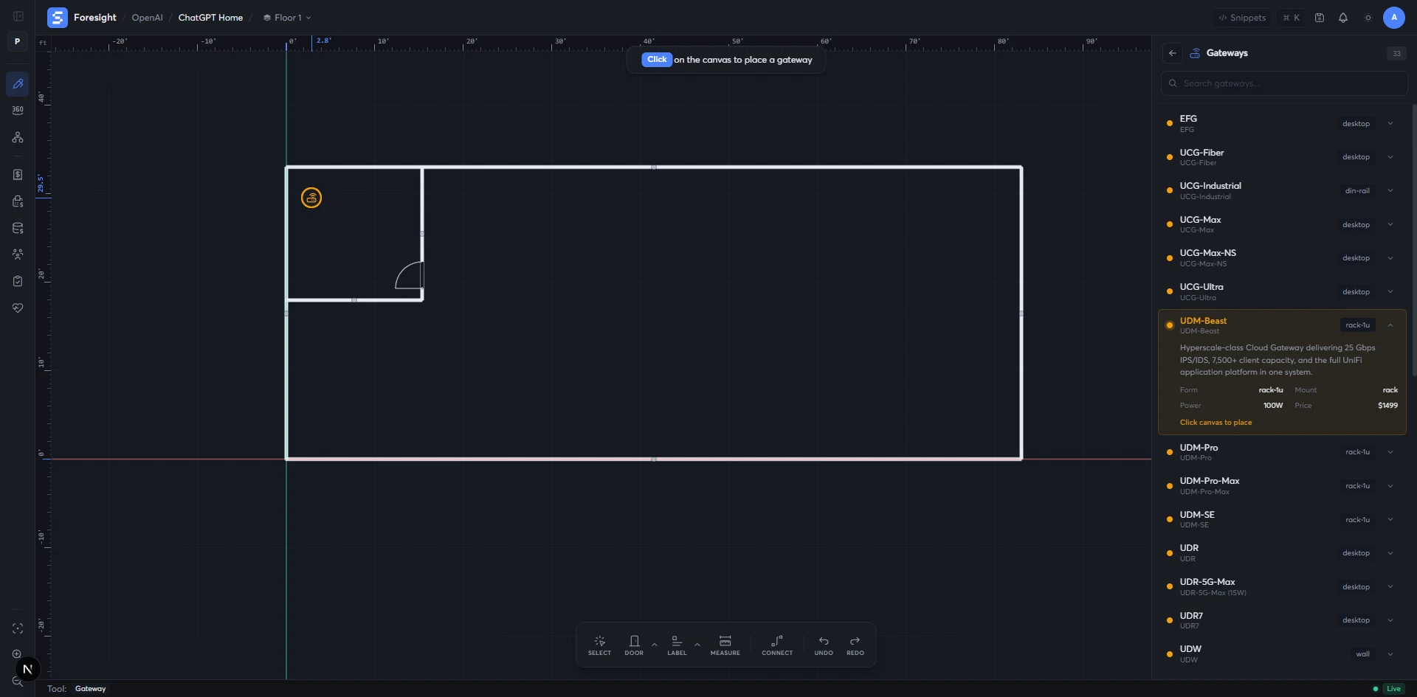Expand the UCG-Industrial gateway details
The height and width of the screenshot is (697, 1417).
click(x=1390, y=190)
